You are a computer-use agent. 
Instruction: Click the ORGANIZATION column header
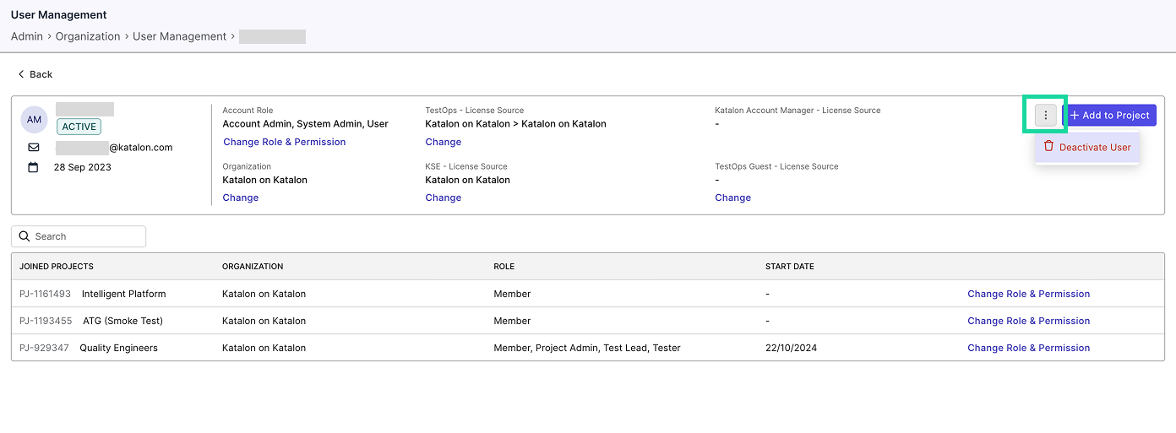253,266
